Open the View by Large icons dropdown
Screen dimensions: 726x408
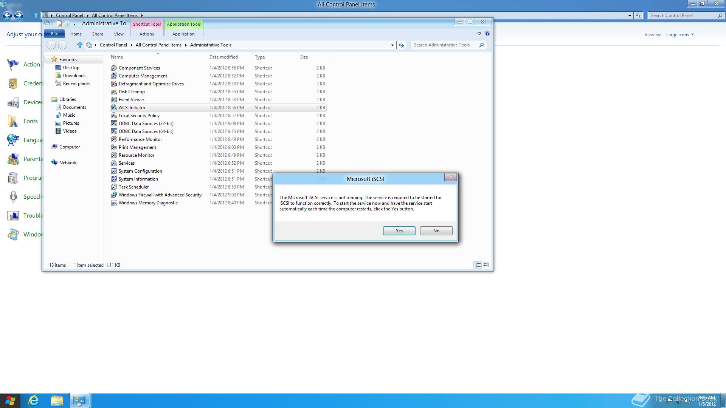(x=680, y=35)
